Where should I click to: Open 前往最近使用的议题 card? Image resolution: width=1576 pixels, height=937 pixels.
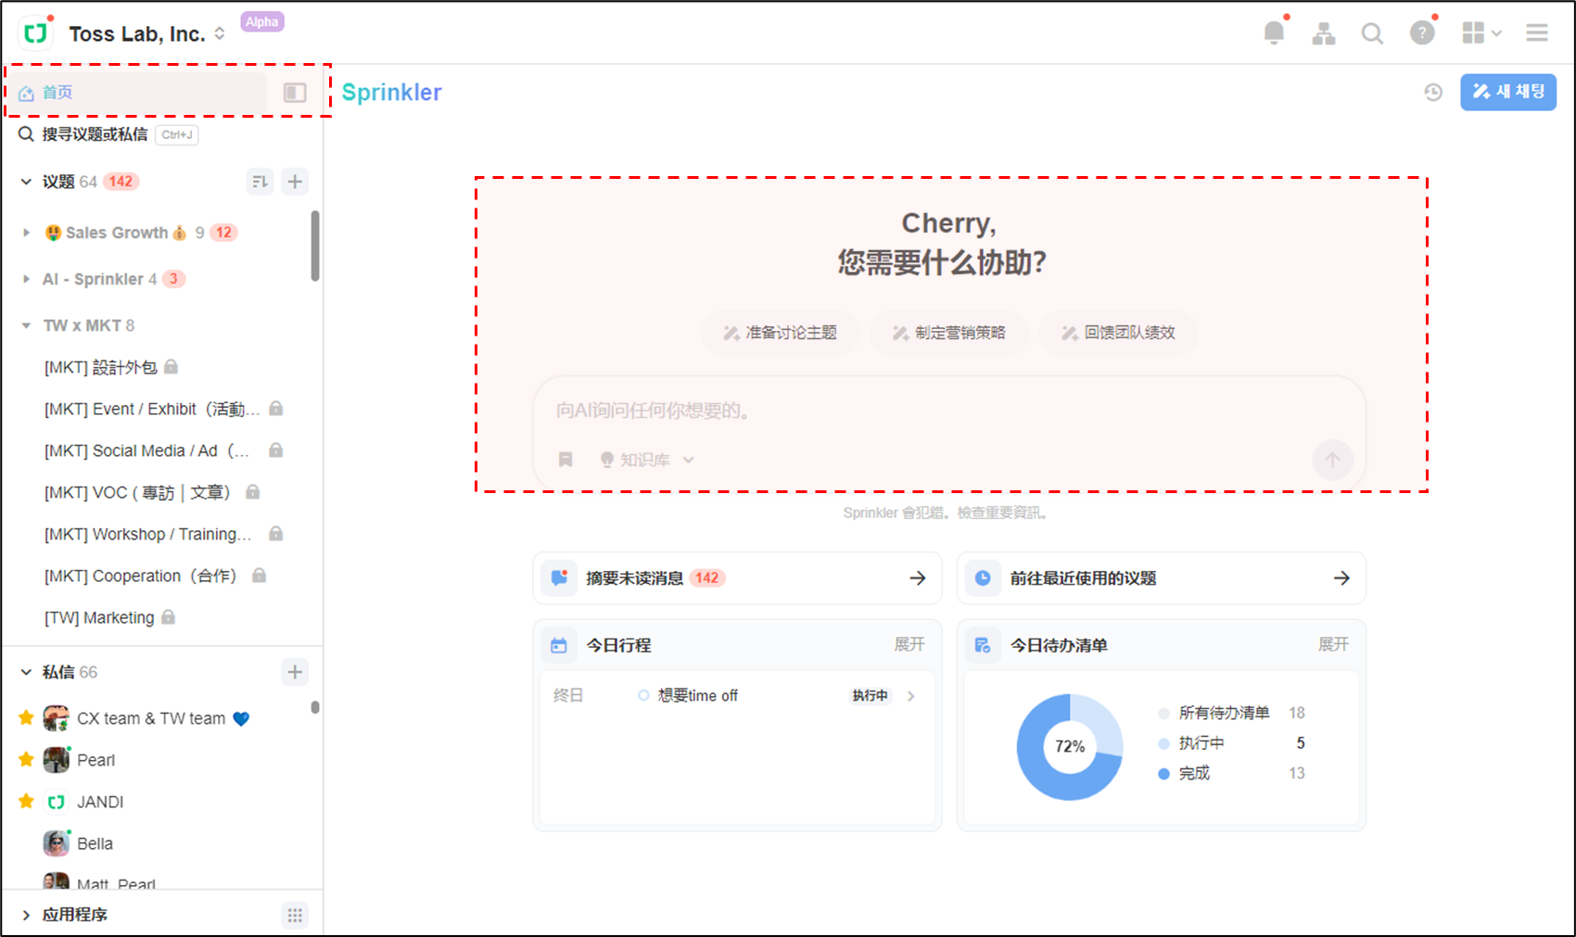click(1162, 578)
